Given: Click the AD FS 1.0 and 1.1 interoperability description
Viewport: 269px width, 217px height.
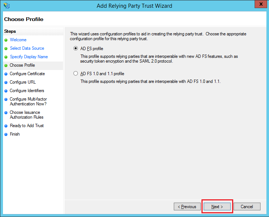Looking at the screenshot, I should [151, 81].
